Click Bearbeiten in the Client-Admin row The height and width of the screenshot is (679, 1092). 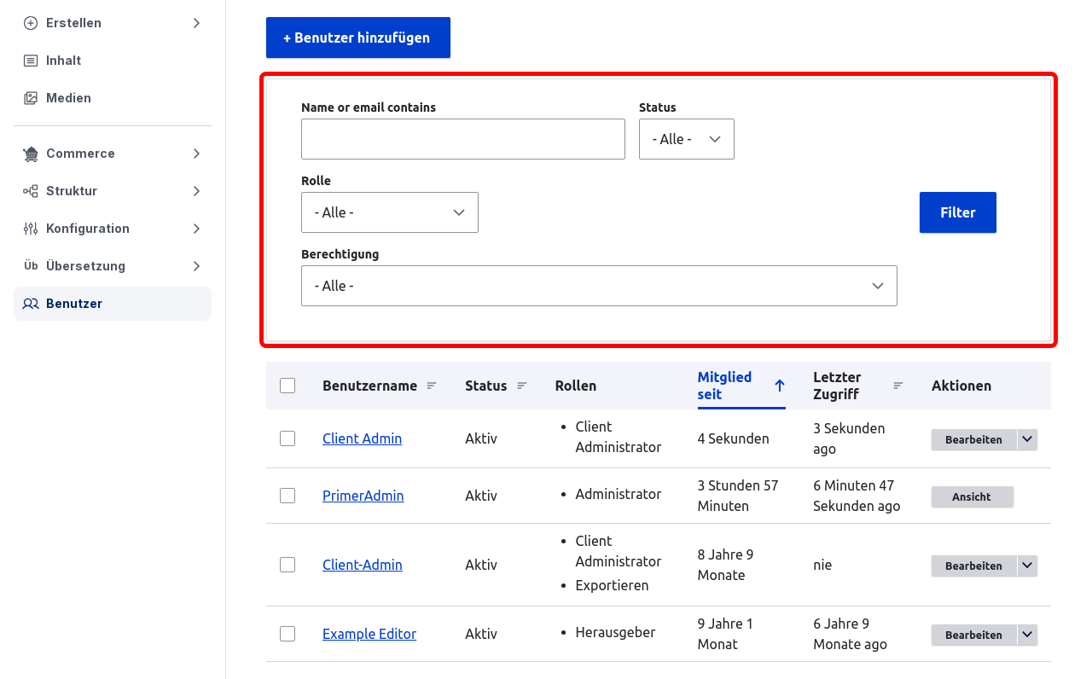point(973,566)
